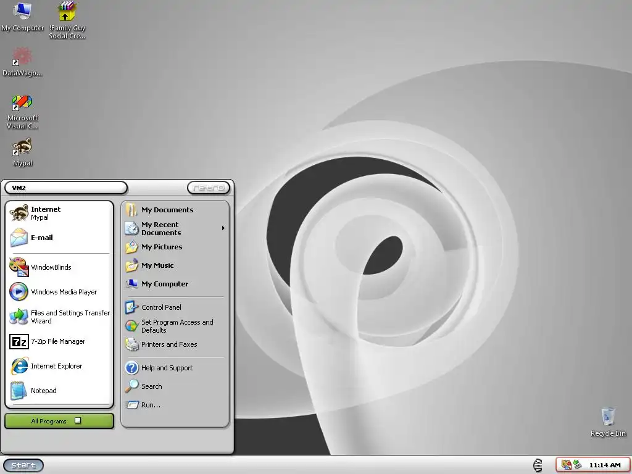
Task: Click the WindowBlinds tray icon
Action: point(567,465)
